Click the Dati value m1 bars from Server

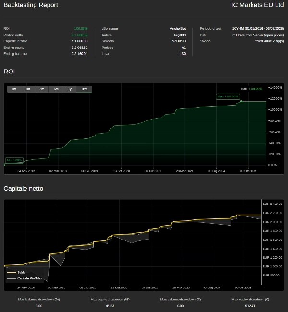pyautogui.click(x=258, y=35)
